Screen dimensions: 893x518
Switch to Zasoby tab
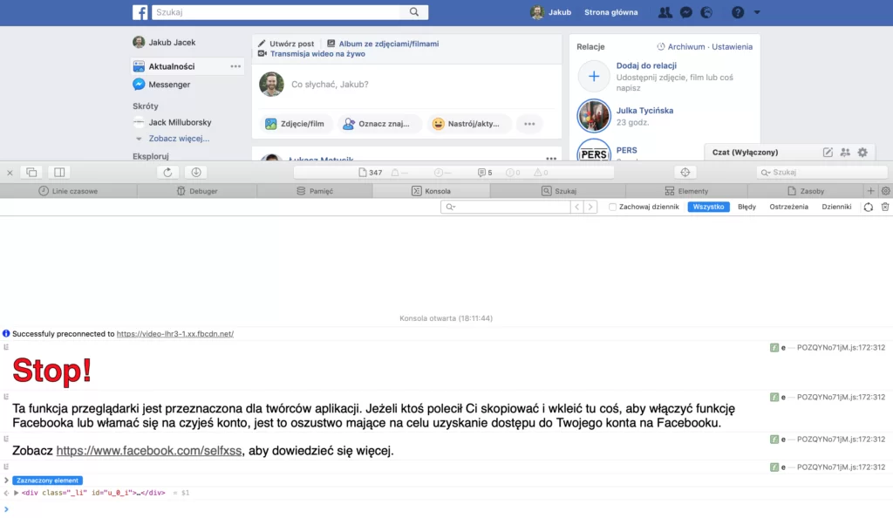pyautogui.click(x=806, y=191)
